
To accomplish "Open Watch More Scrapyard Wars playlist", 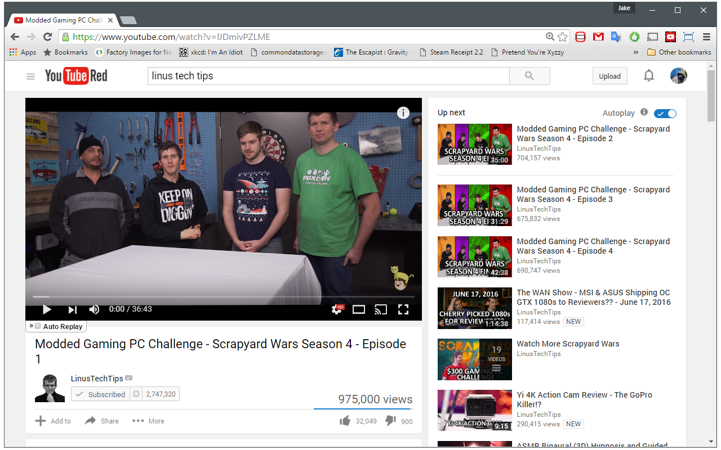I will [568, 344].
